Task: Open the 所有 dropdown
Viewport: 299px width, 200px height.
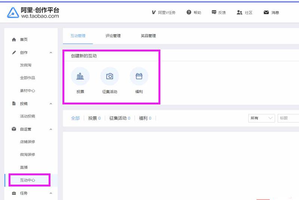Action: coord(261,118)
